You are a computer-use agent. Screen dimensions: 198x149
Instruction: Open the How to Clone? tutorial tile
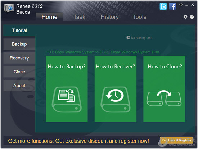click(x=164, y=89)
